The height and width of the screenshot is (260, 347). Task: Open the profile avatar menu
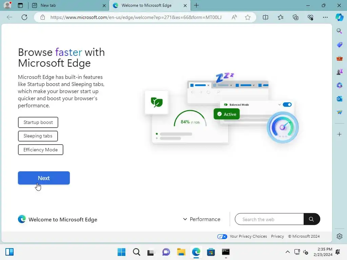coord(8,5)
